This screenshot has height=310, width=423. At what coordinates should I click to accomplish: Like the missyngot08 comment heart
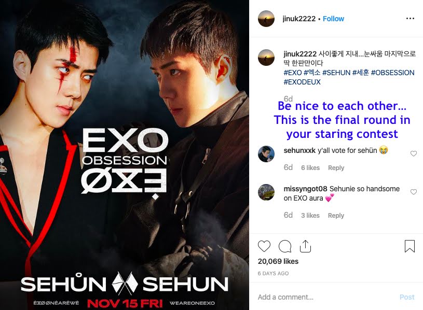click(413, 192)
